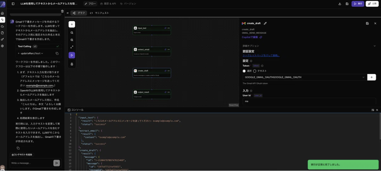Click the コンソール panel header
This screenshot has height=171, width=381.
[76, 110]
